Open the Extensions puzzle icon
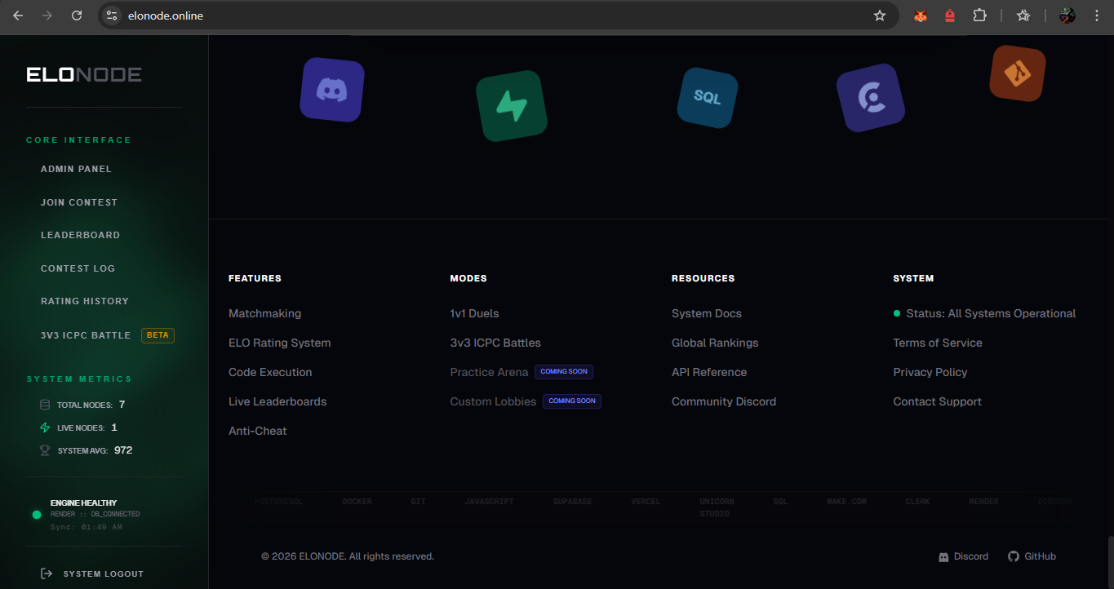This screenshot has height=589, width=1114. point(979,15)
